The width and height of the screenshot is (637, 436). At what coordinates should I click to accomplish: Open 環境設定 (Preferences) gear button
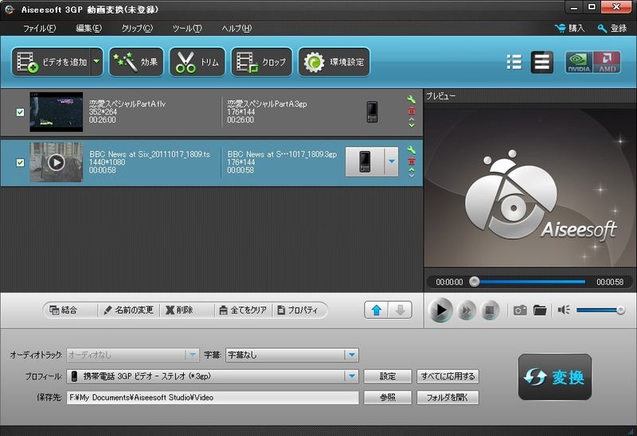coord(334,62)
